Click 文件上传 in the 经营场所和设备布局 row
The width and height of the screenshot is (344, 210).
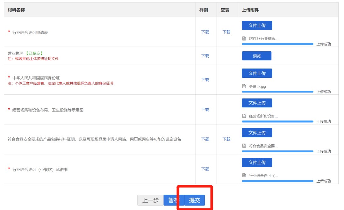(257, 103)
